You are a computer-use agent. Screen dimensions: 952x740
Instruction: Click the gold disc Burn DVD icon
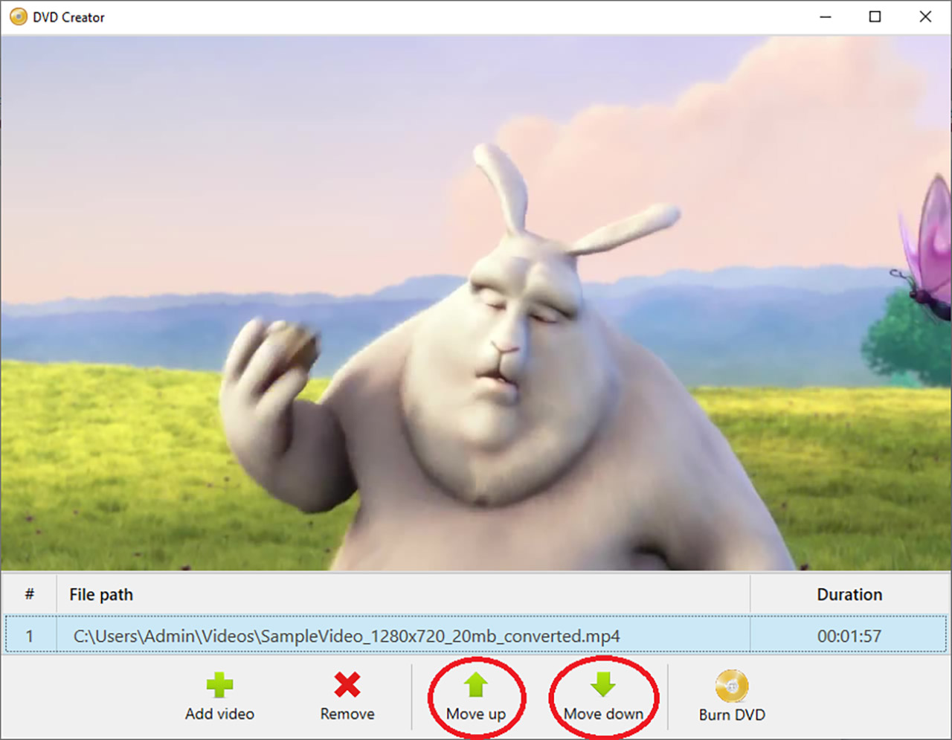[732, 686]
